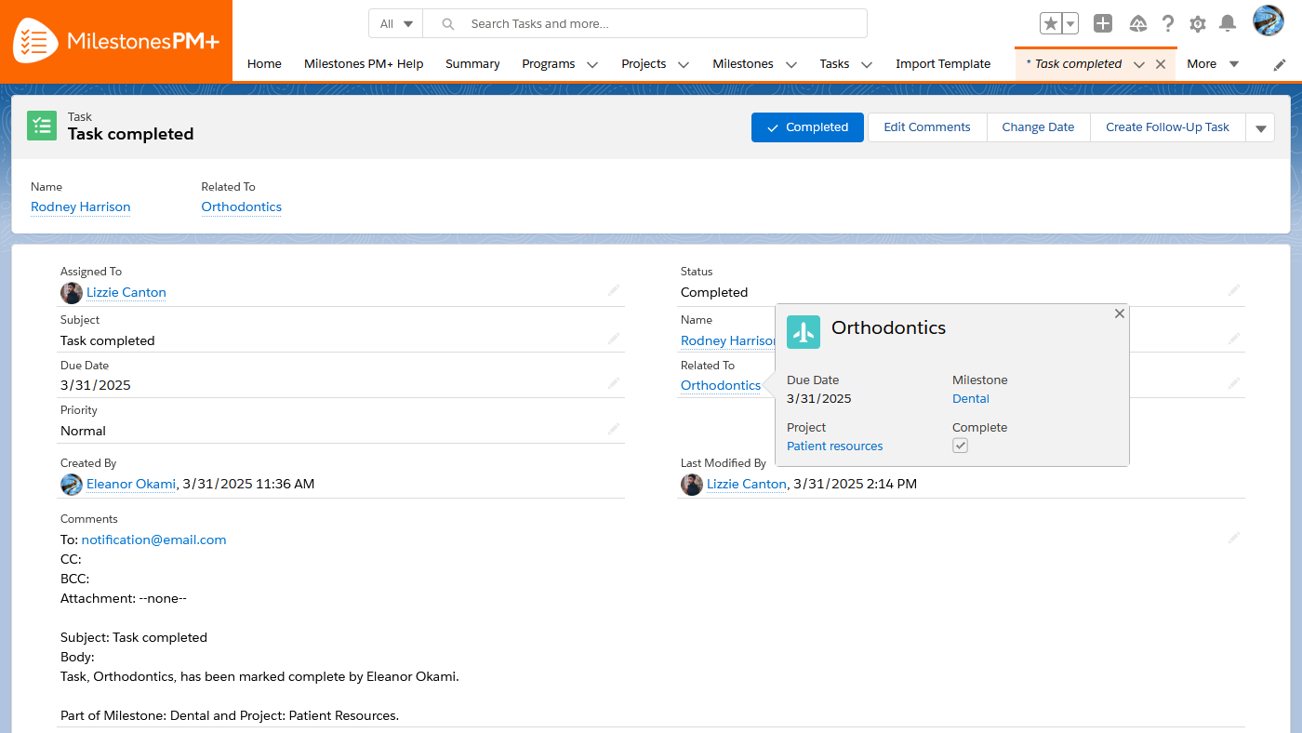
Task: Click notification@email.com email link
Action: click(x=154, y=540)
